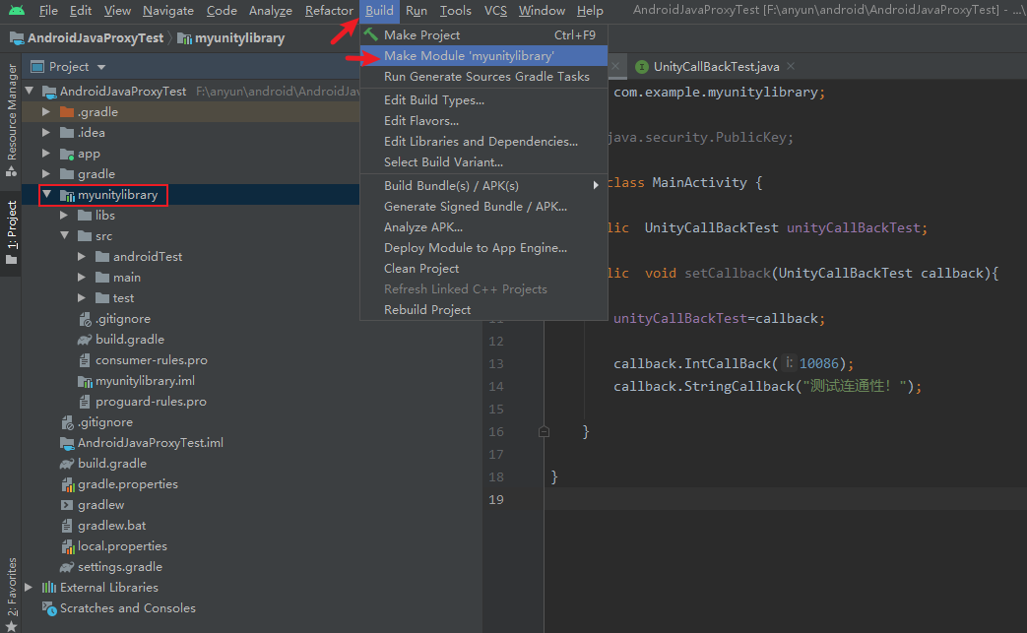Choose Select Build Variant...
Viewport: 1027px width, 633px height.
point(483,161)
